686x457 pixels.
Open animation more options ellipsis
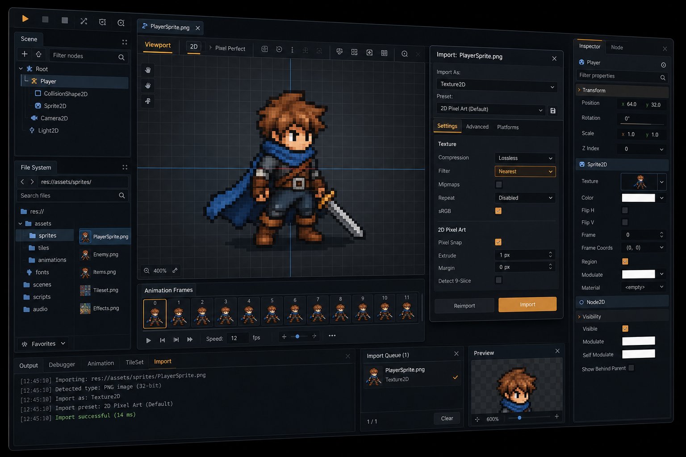tap(332, 336)
